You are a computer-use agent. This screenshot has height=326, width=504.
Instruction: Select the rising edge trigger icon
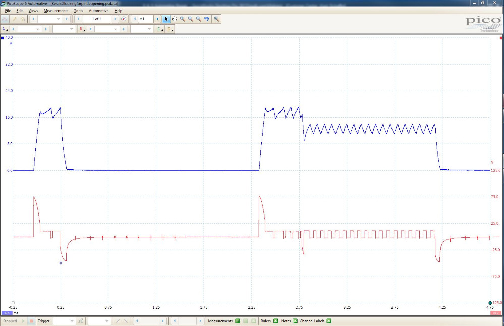pyautogui.click(x=118, y=321)
